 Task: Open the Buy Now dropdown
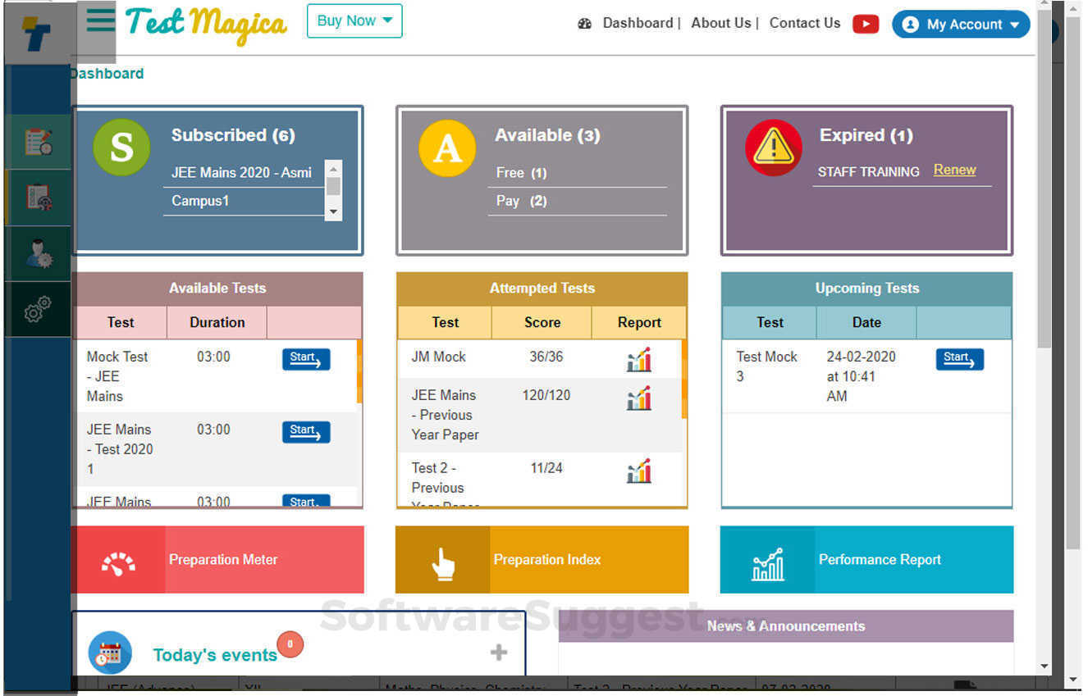point(354,21)
